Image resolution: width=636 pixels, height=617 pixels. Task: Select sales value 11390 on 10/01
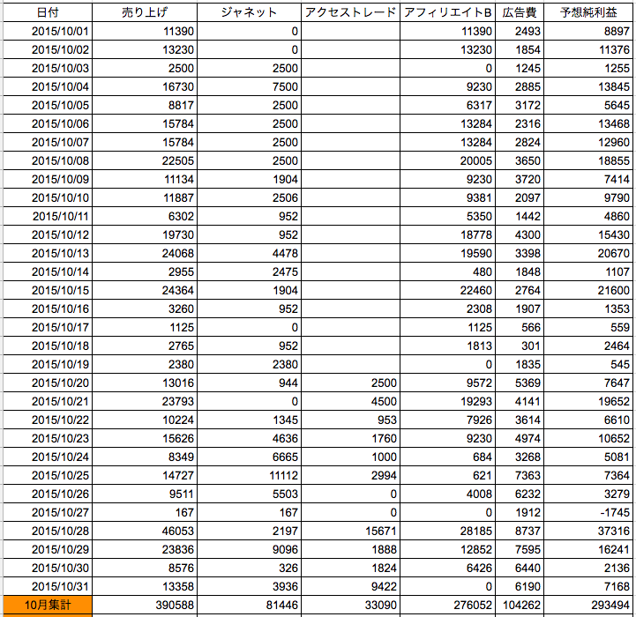[145, 31]
